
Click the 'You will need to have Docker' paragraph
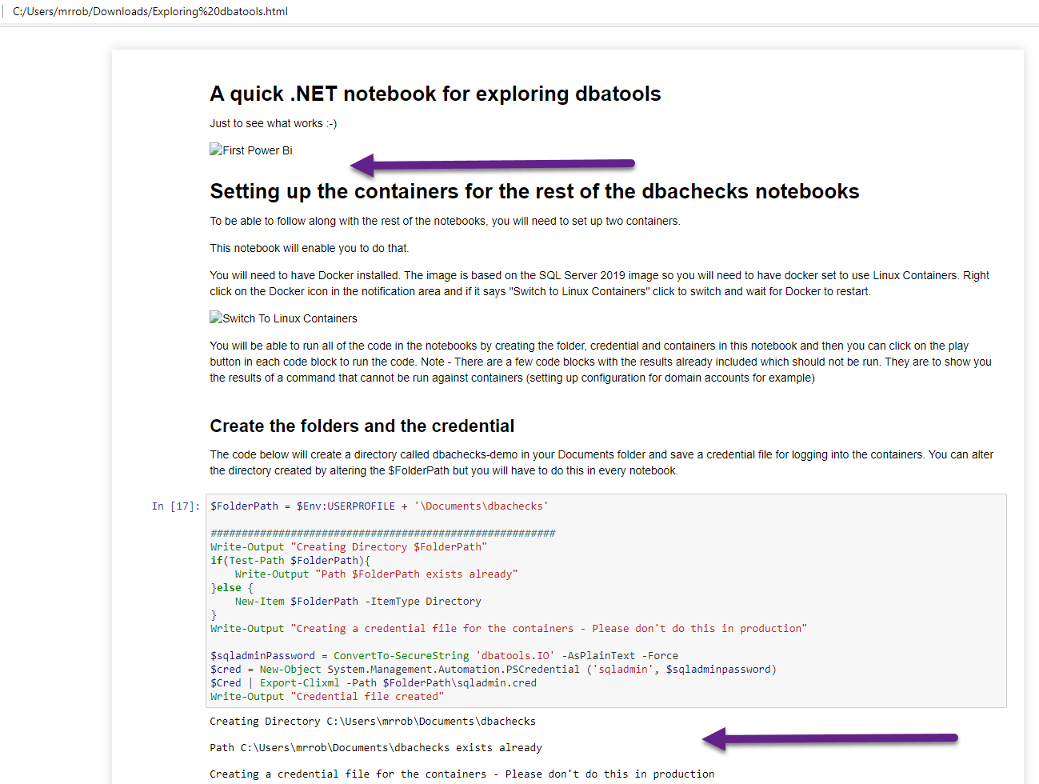tap(599, 283)
